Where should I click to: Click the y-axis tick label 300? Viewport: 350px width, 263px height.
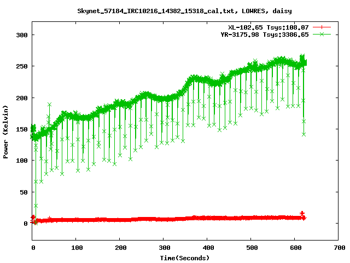click(x=22, y=35)
